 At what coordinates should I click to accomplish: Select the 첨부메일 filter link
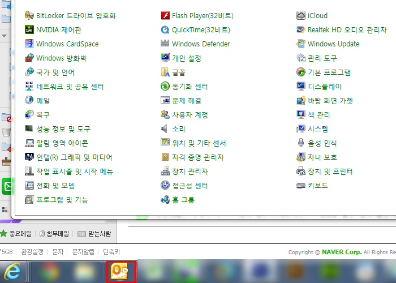(58, 233)
